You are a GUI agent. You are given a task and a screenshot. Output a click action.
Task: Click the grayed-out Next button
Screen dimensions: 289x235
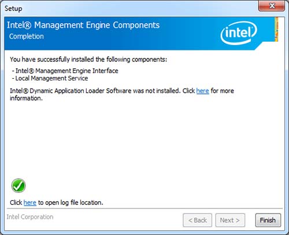(x=230, y=220)
